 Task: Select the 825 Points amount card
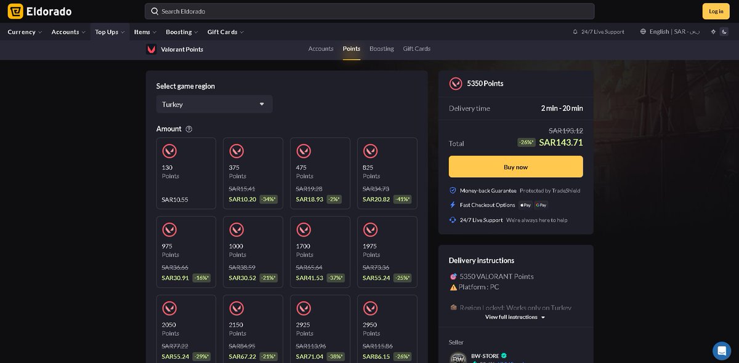click(x=387, y=174)
